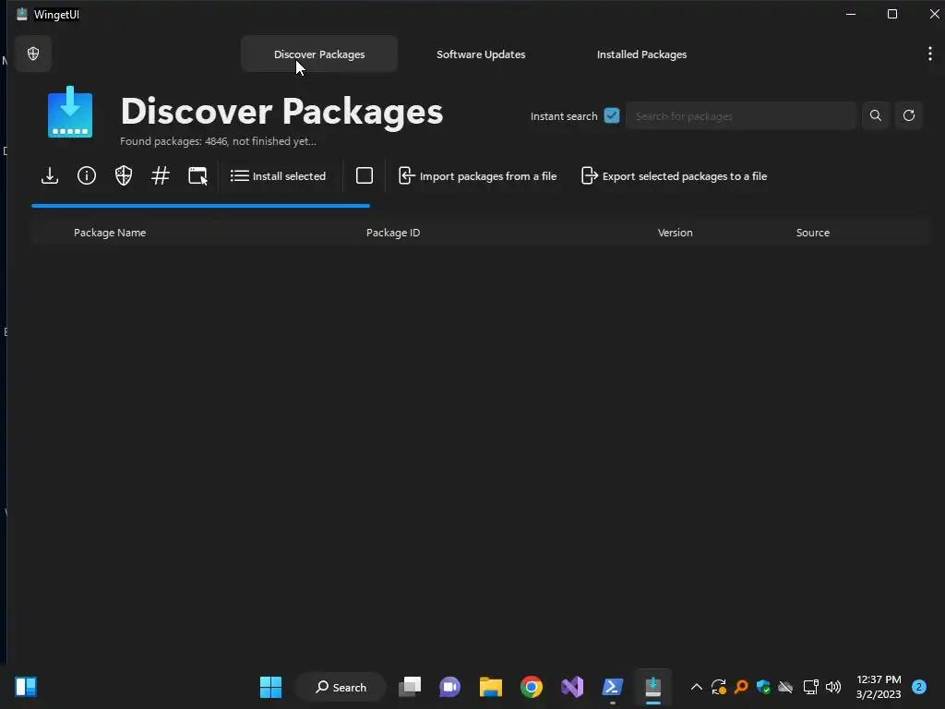Click the skip hash check # icon
This screenshot has height=709, width=945.
pos(161,175)
